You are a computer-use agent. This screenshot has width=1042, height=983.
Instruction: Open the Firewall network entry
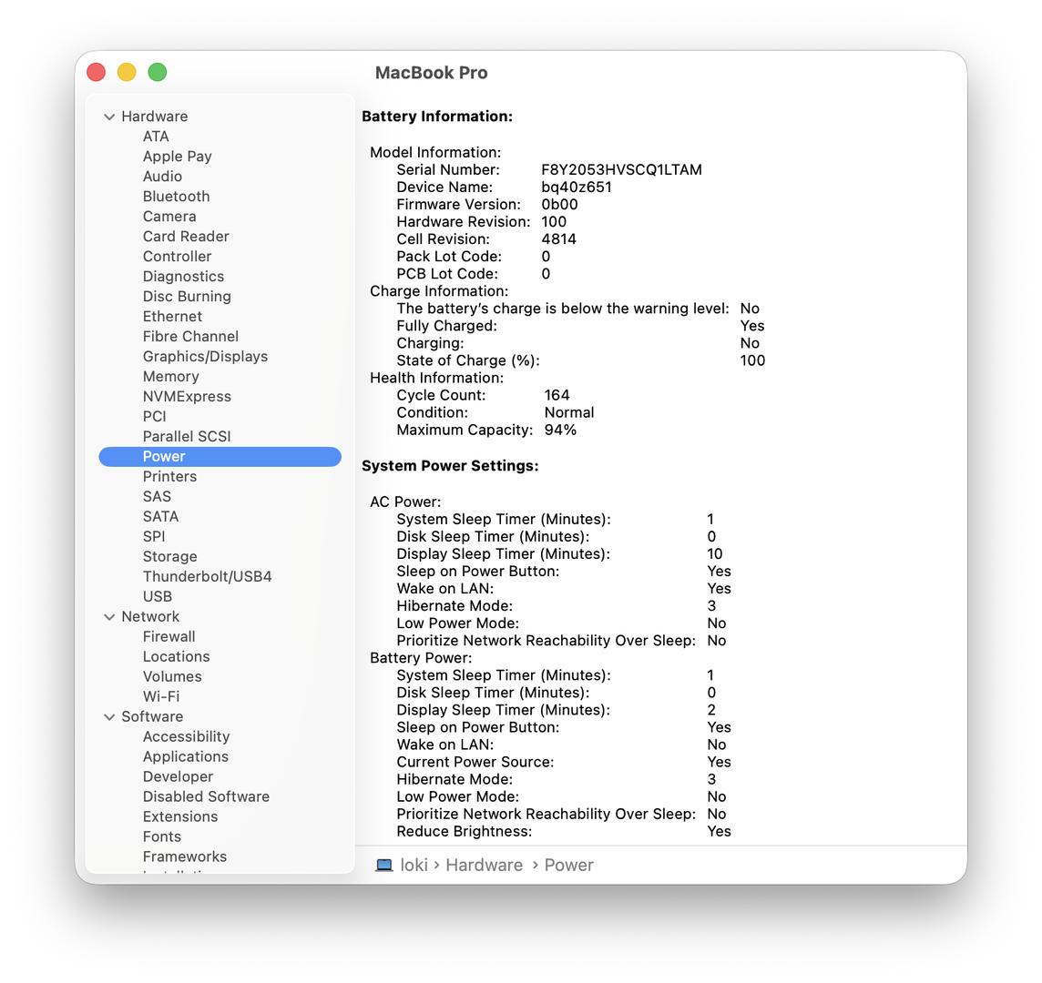point(169,637)
